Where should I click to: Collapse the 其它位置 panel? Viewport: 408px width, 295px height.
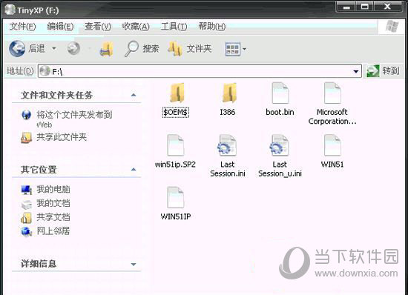[x=134, y=170]
